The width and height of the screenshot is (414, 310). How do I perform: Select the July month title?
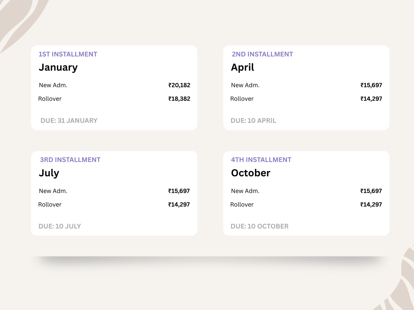[49, 173]
